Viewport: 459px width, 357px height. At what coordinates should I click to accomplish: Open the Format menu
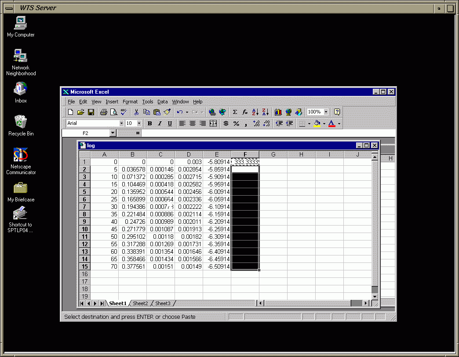click(130, 102)
